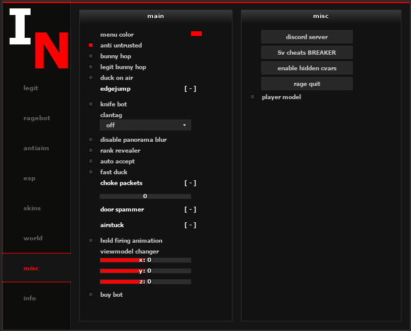Toggle hold firing animation
Viewport: 411px width, 331px height.
click(x=91, y=240)
